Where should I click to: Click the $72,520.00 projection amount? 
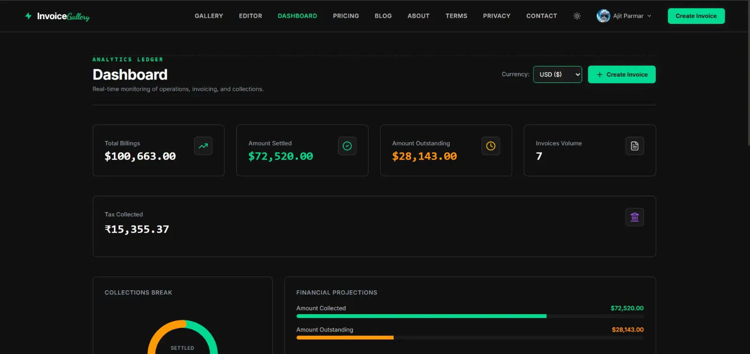[627, 308]
